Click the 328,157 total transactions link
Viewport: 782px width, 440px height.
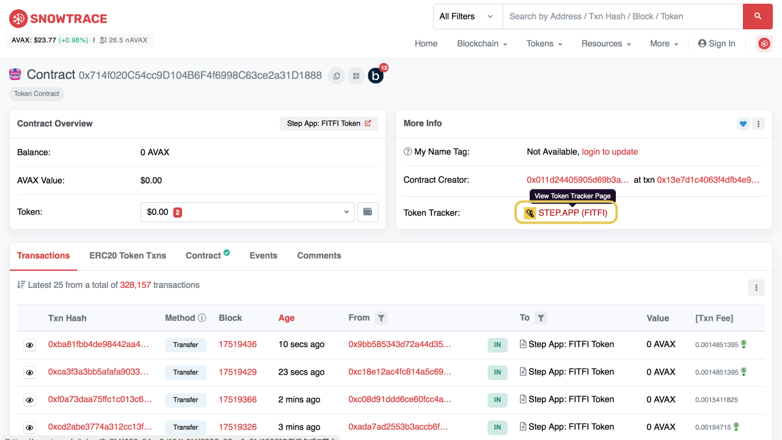point(136,285)
